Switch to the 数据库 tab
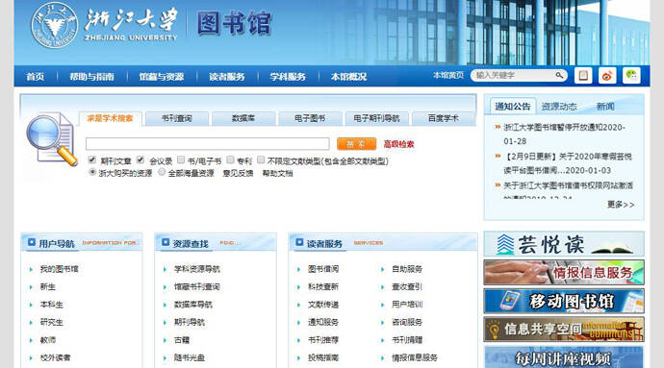Screen dimensions: 664x368 [243, 118]
